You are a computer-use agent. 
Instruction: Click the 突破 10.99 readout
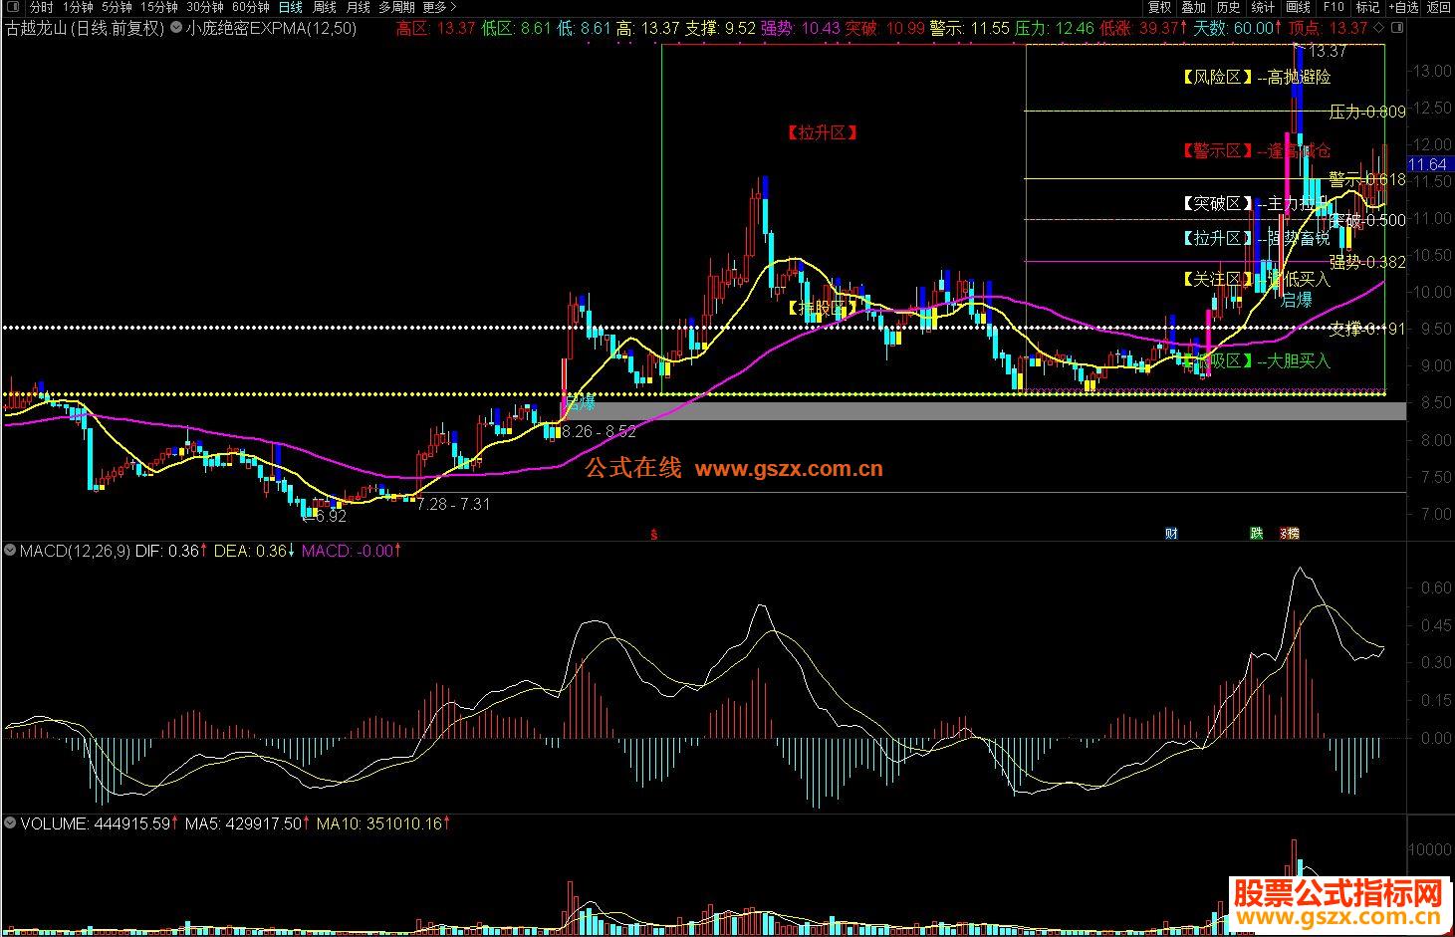(x=884, y=28)
